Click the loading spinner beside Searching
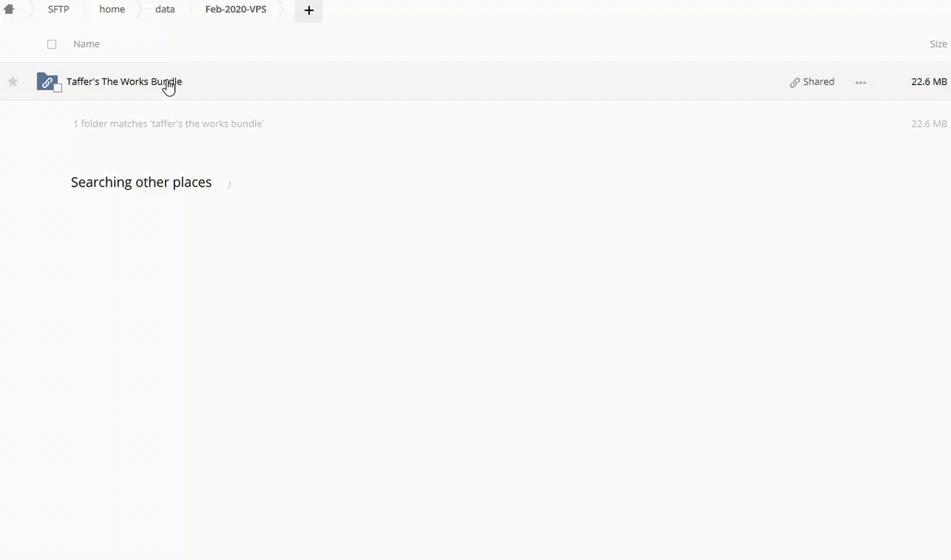 tap(228, 184)
